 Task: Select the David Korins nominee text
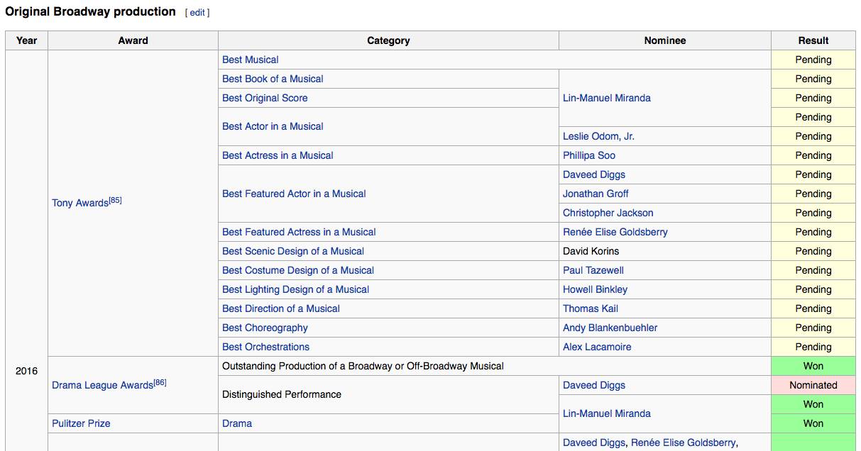click(591, 251)
